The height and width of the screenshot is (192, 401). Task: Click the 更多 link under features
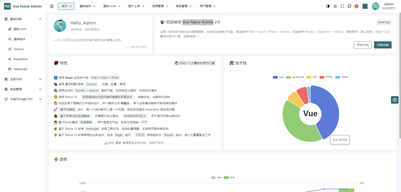click(118, 143)
